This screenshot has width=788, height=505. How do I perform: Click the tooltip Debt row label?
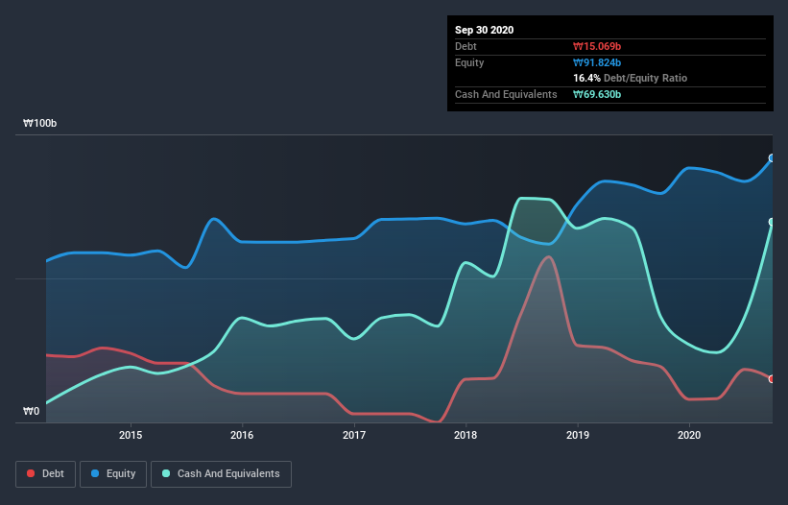466,46
